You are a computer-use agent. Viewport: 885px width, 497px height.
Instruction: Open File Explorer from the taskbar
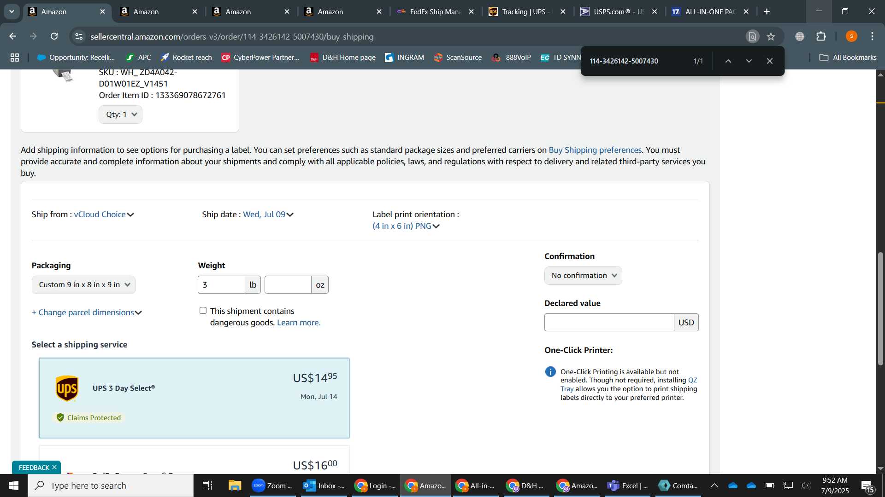point(235,485)
